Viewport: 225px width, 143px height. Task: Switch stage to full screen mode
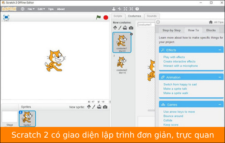[6, 17]
